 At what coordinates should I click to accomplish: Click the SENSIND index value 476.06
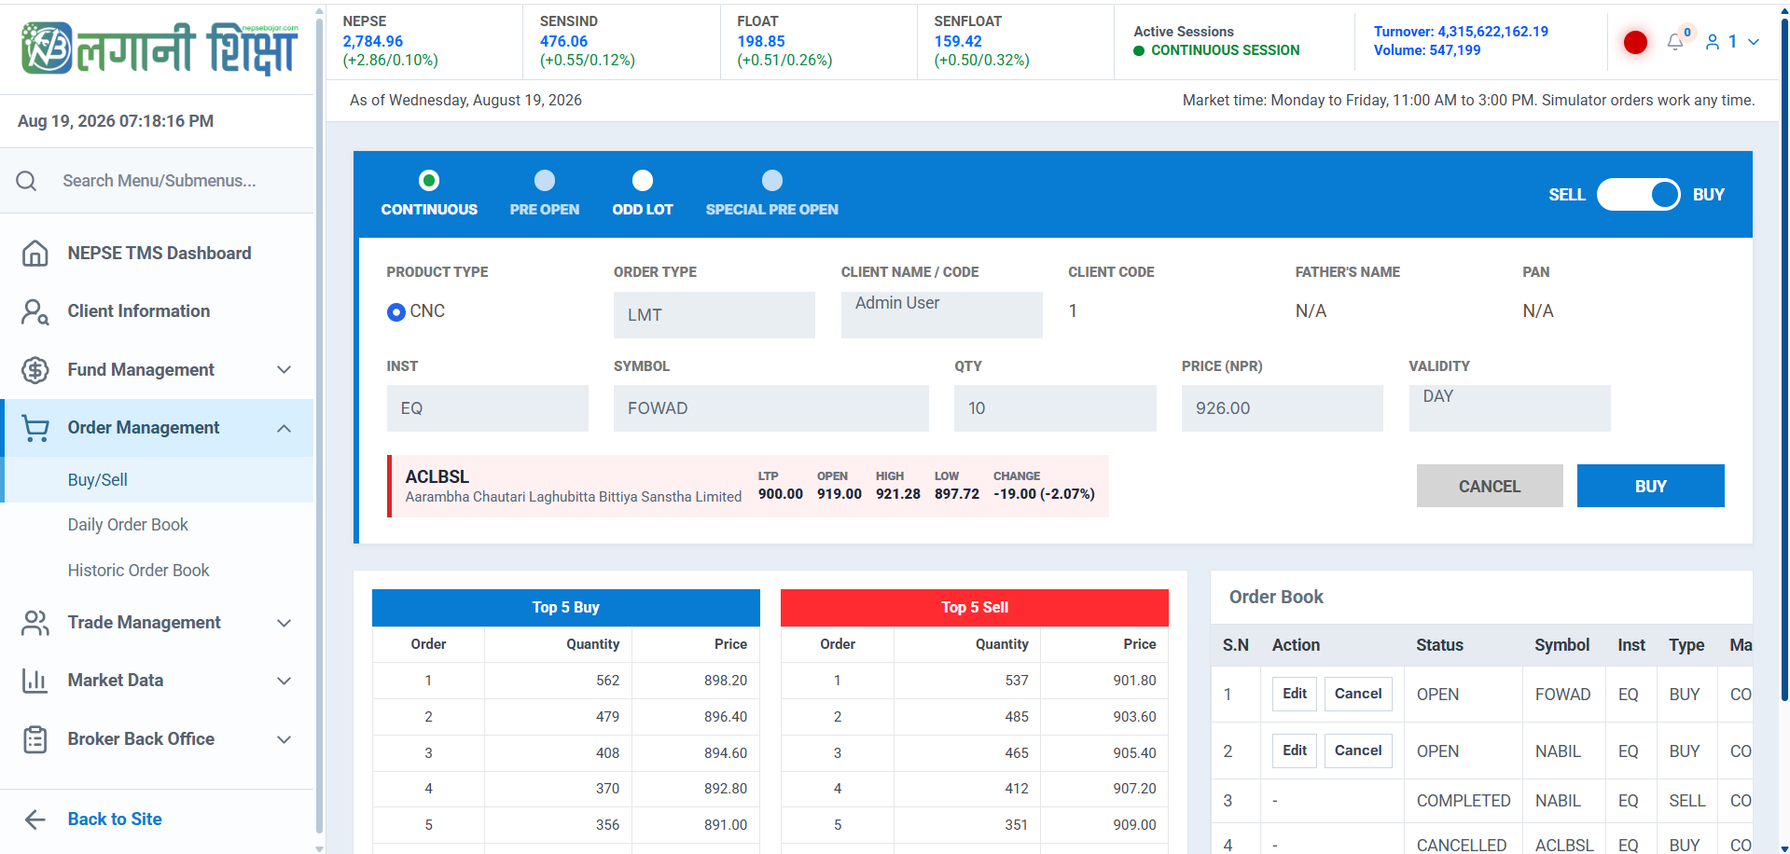[564, 41]
